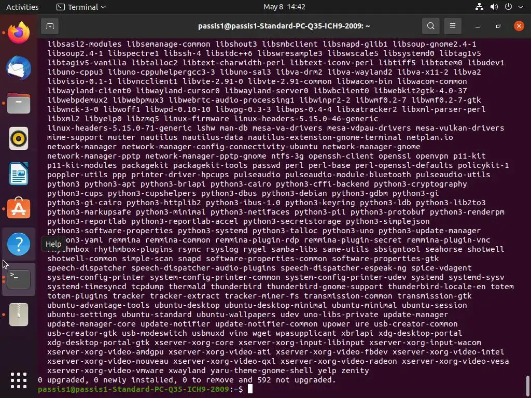Open a new terminal tab
The height and width of the screenshot is (398, 531).
point(50,26)
